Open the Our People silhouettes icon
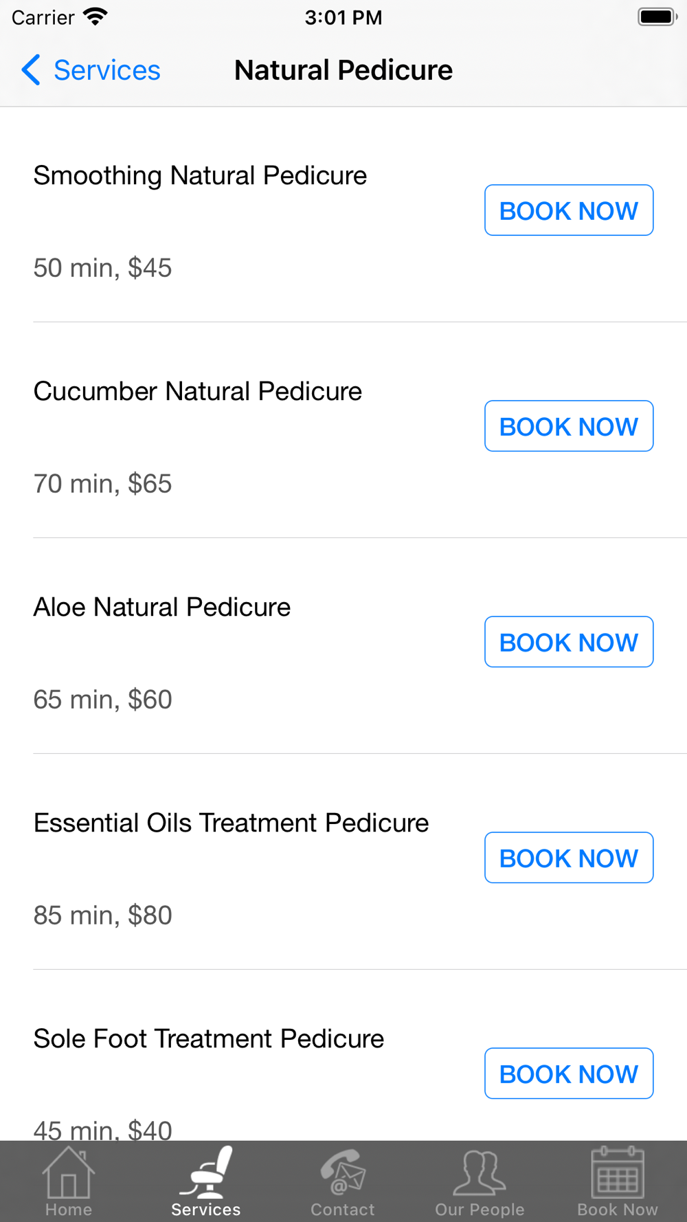 (x=480, y=1173)
